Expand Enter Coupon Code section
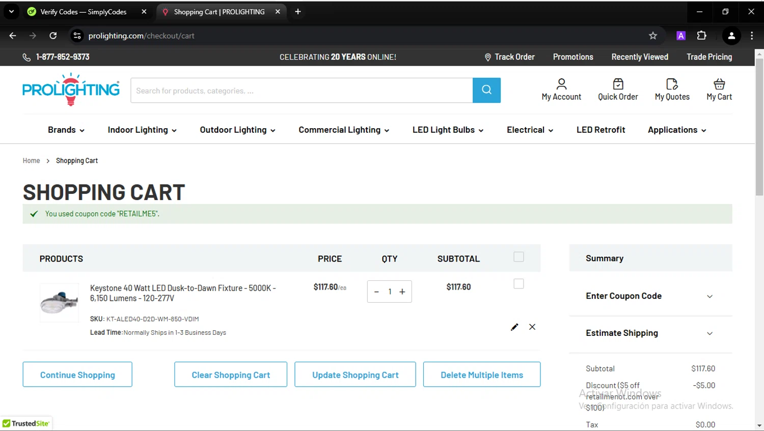The width and height of the screenshot is (764, 431). 650,296
